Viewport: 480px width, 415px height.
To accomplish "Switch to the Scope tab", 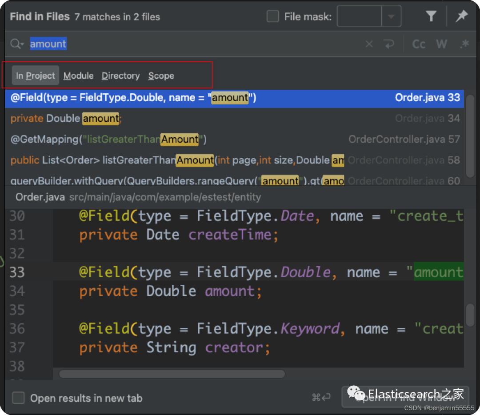I will (x=161, y=76).
